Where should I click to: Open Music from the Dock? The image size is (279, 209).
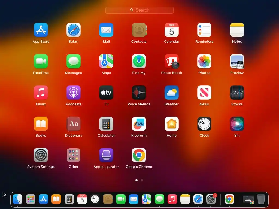pyautogui.click(x=172, y=199)
